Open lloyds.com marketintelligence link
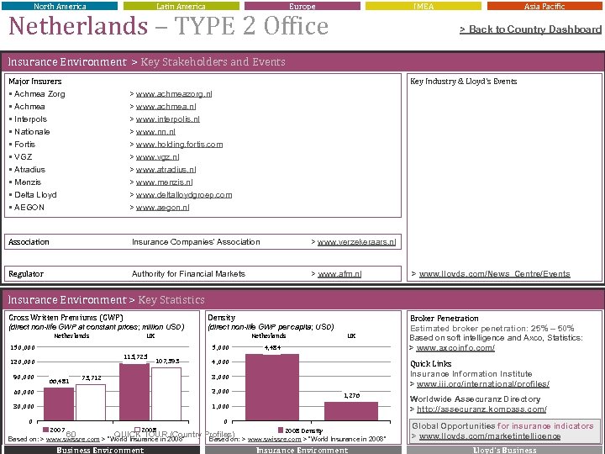 [490, 436]
